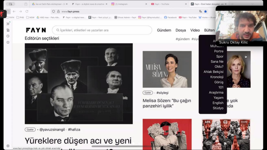Open Fayn - Yeni yüzyıl bookmark
The image size is (267, 150).
pyautogui.click(x=100, y=17)
